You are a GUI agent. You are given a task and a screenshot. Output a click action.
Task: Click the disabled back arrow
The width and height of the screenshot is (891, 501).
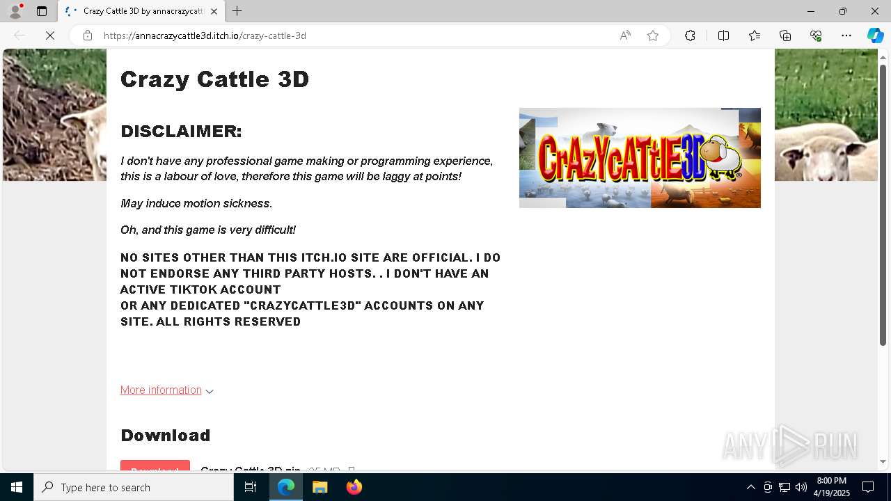tap(19, 35)
